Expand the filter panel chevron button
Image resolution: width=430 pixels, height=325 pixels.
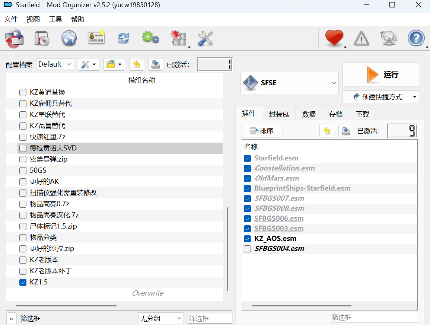click(x=11, y=319)
